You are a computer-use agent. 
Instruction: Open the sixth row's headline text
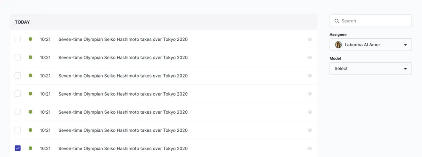click(123, 130)
